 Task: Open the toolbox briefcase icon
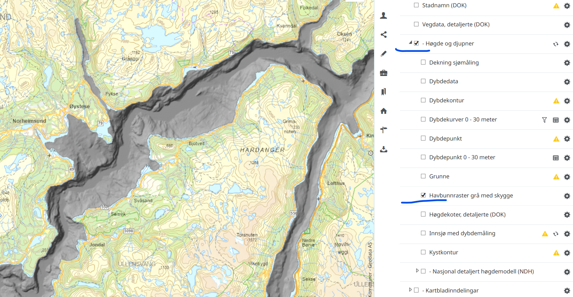(383, 73)
